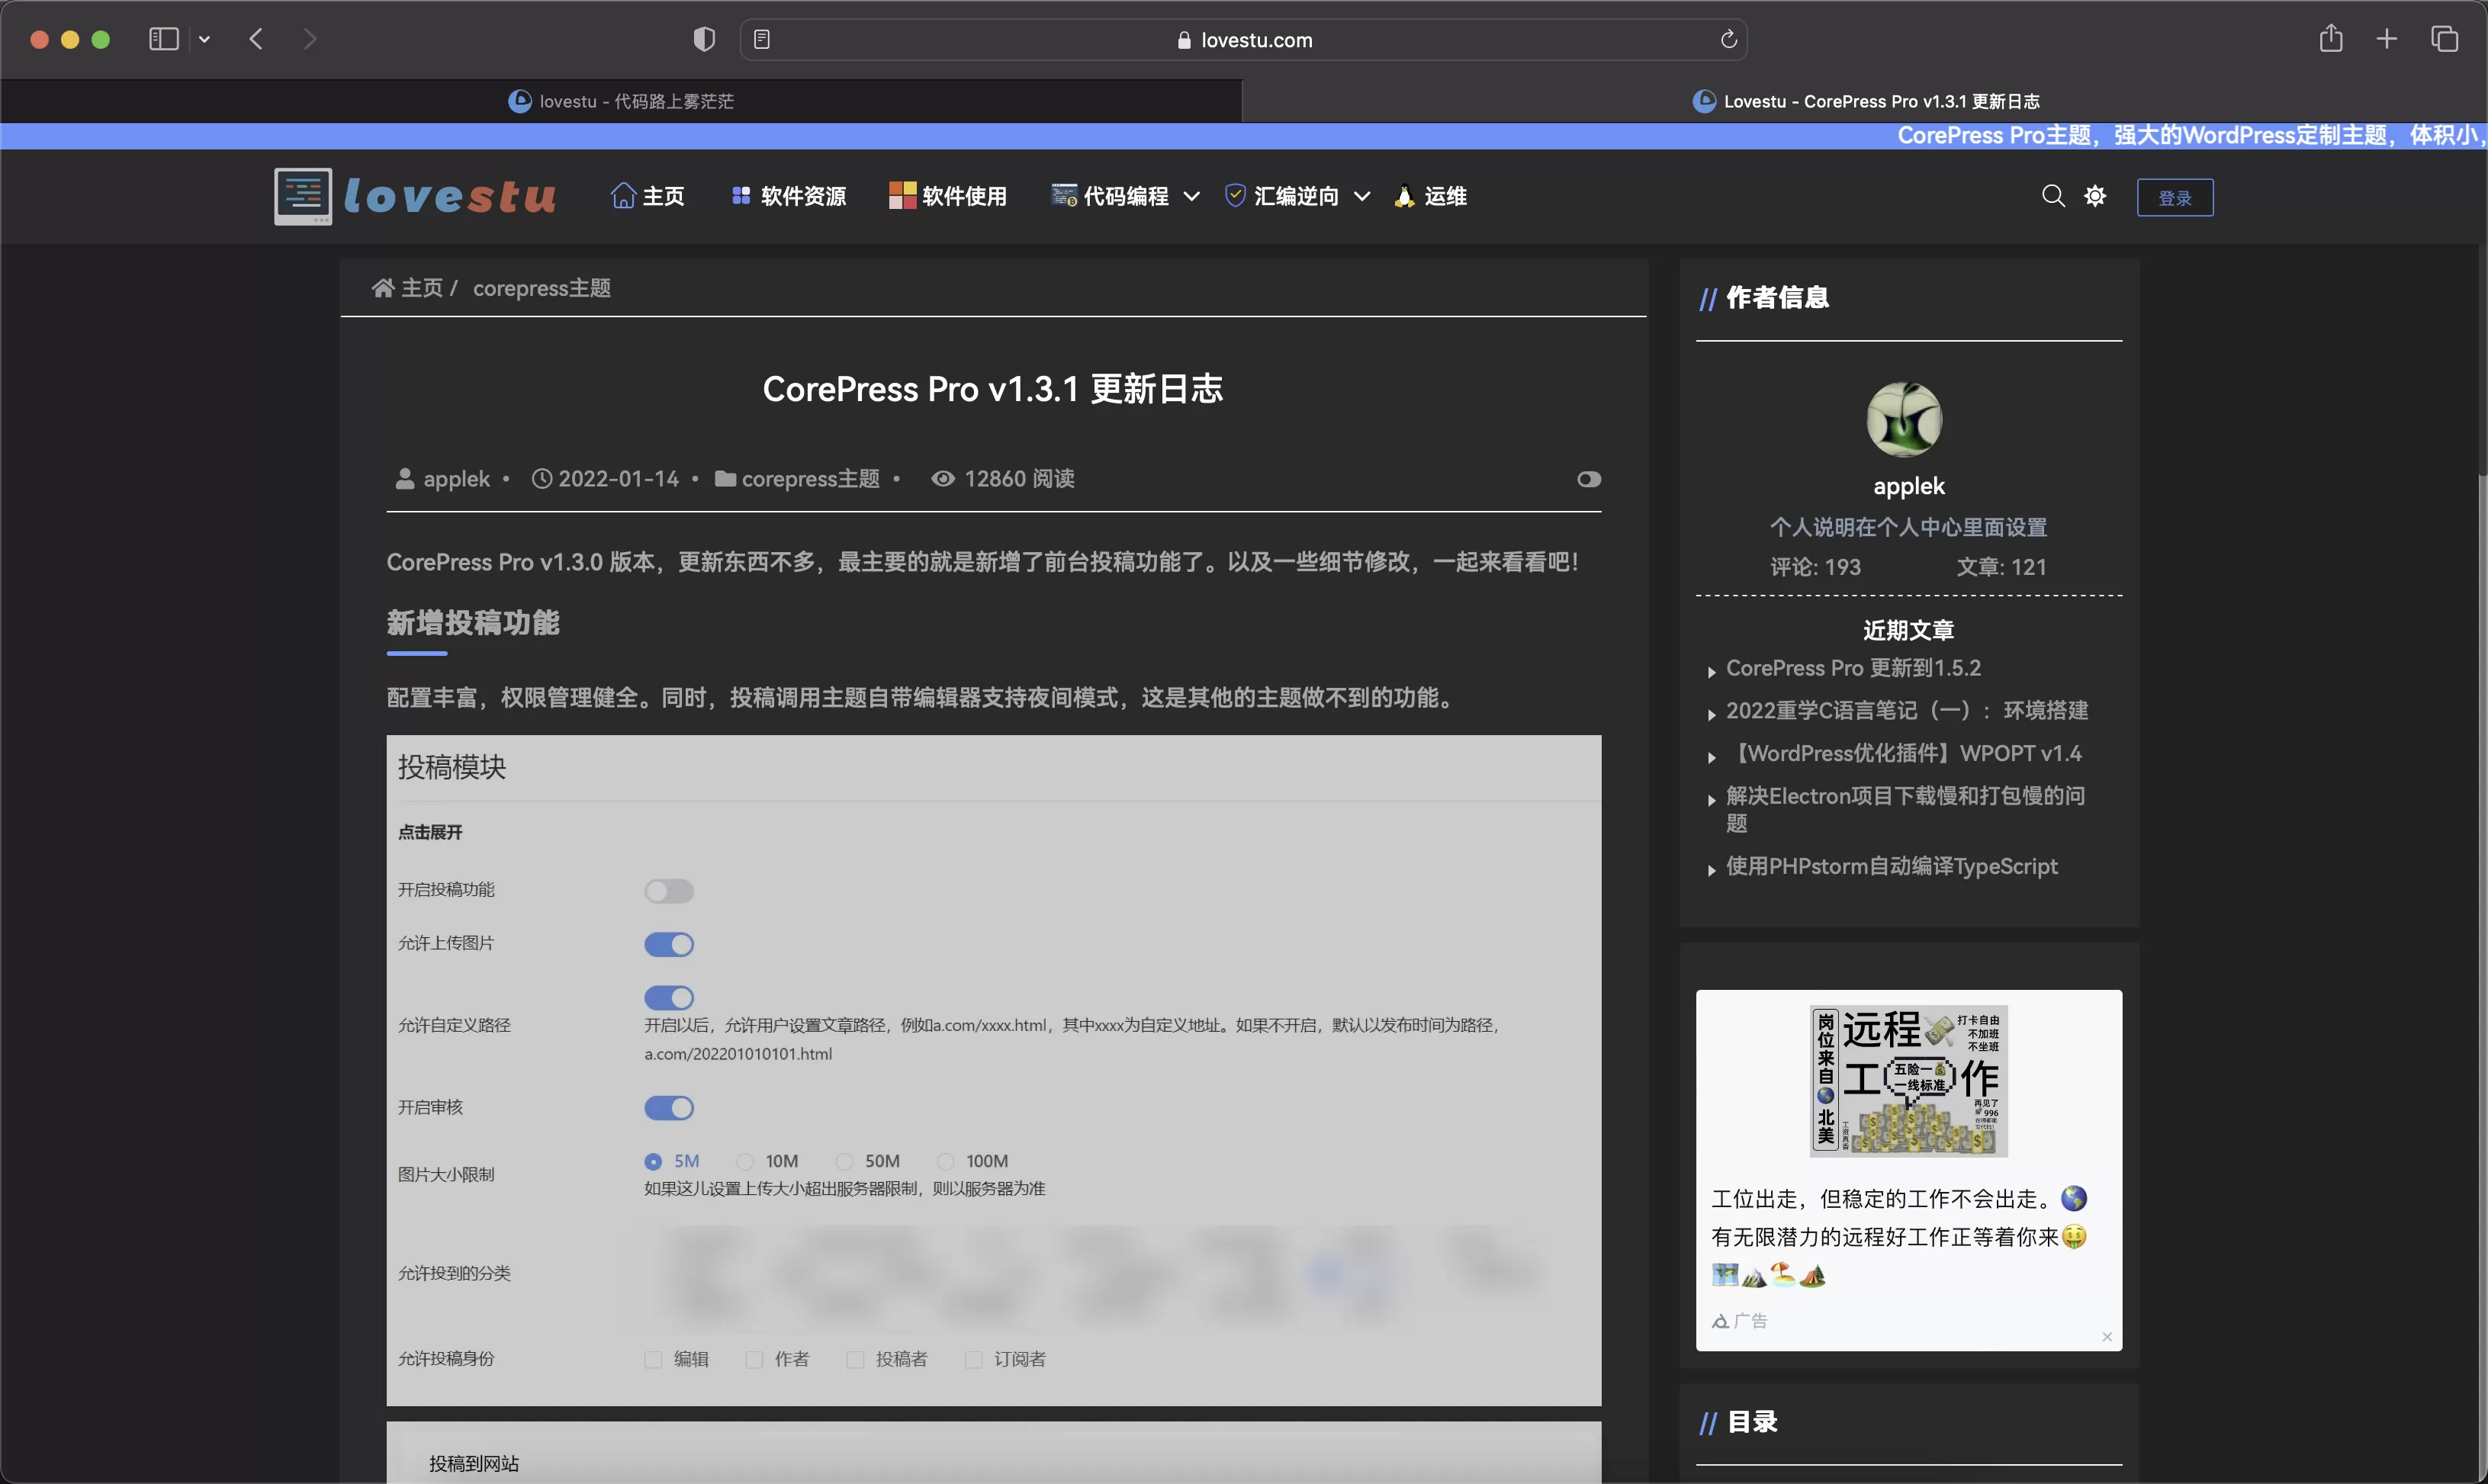2488x1484 pixels.
Task: Click the applek avatar image
Action: tap(1905, 419)
